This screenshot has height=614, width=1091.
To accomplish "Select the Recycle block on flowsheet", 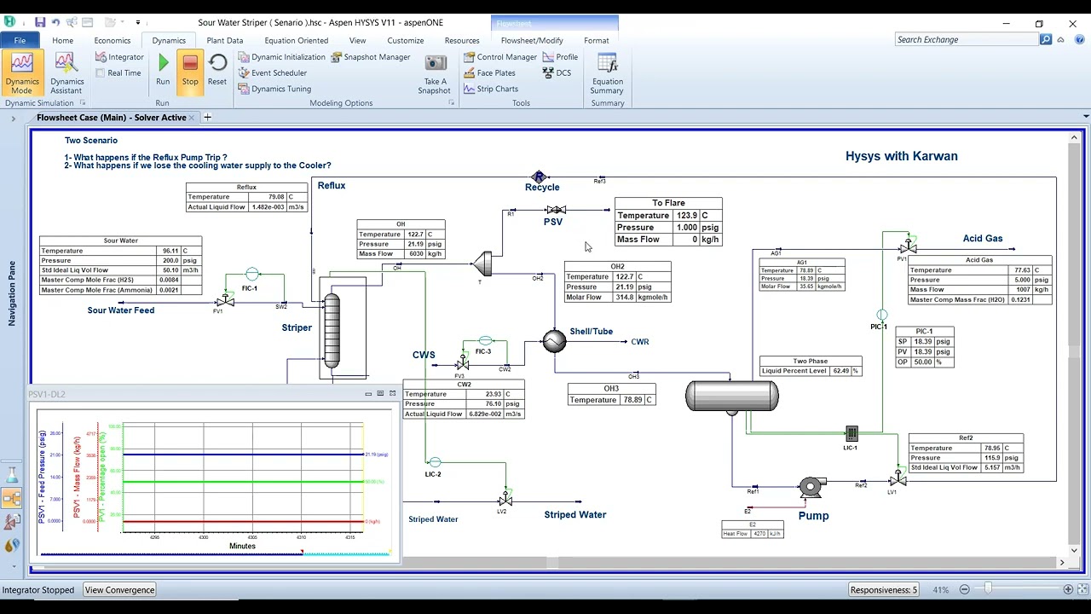I will point(538,177).
